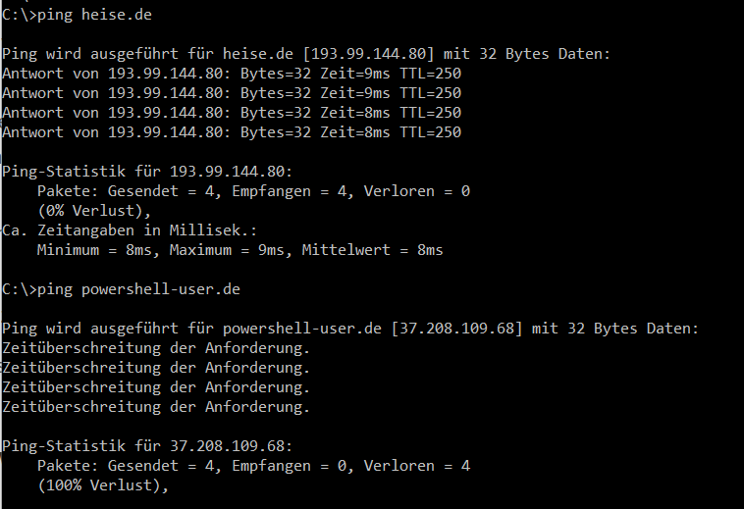
Task: Click the 'ping powershell-user.de' command line
Action: click(x=121, y=289)
